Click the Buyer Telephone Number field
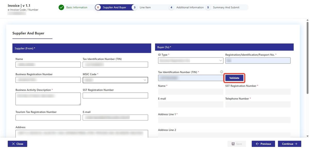 point(258,104)
